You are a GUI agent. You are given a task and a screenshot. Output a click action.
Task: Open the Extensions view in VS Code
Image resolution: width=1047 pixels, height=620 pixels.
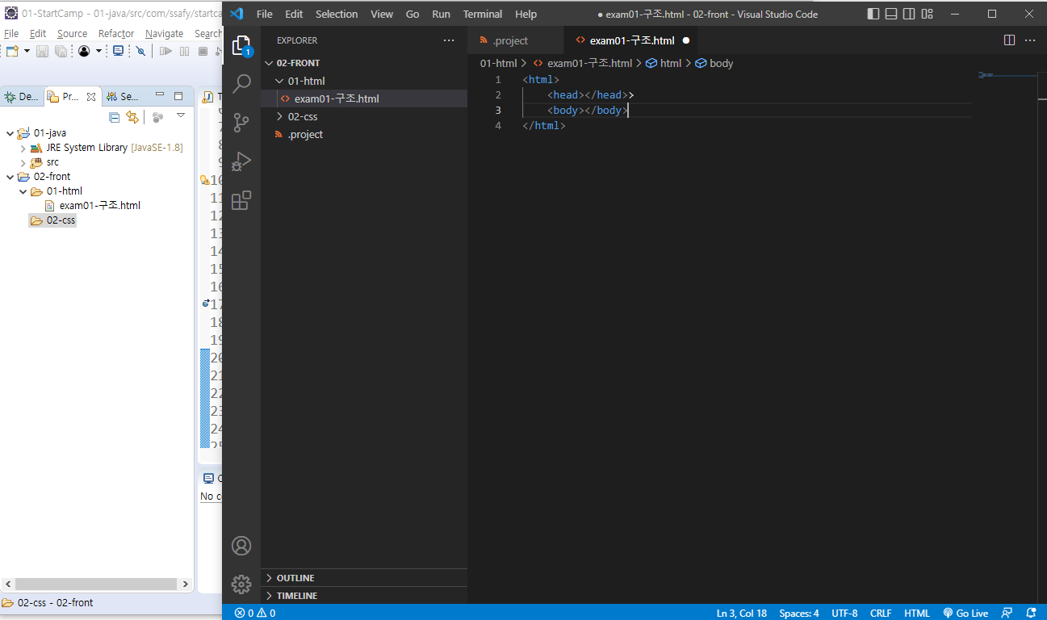pos(241,200)
